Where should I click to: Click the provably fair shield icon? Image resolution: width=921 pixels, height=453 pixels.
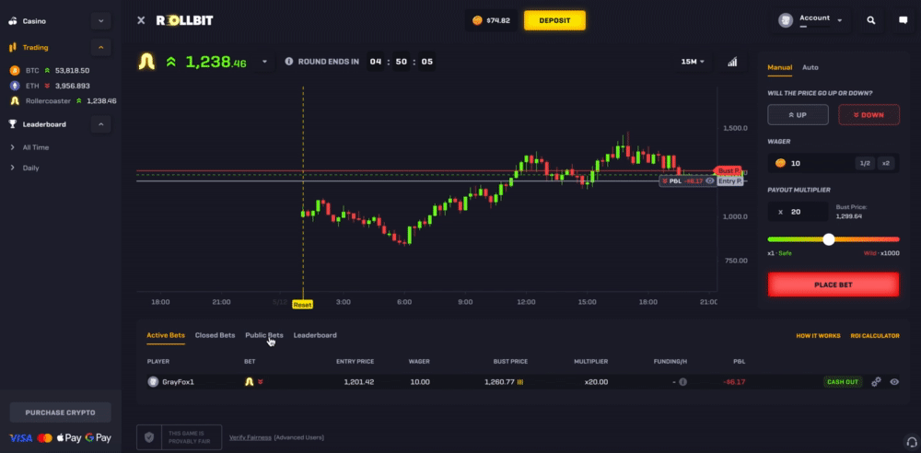tap(149, 437)
